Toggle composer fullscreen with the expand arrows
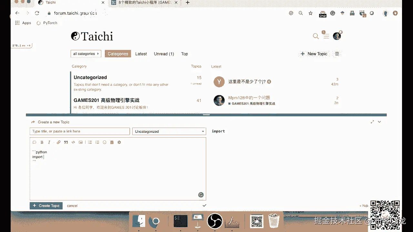 (x=372, y=122)
